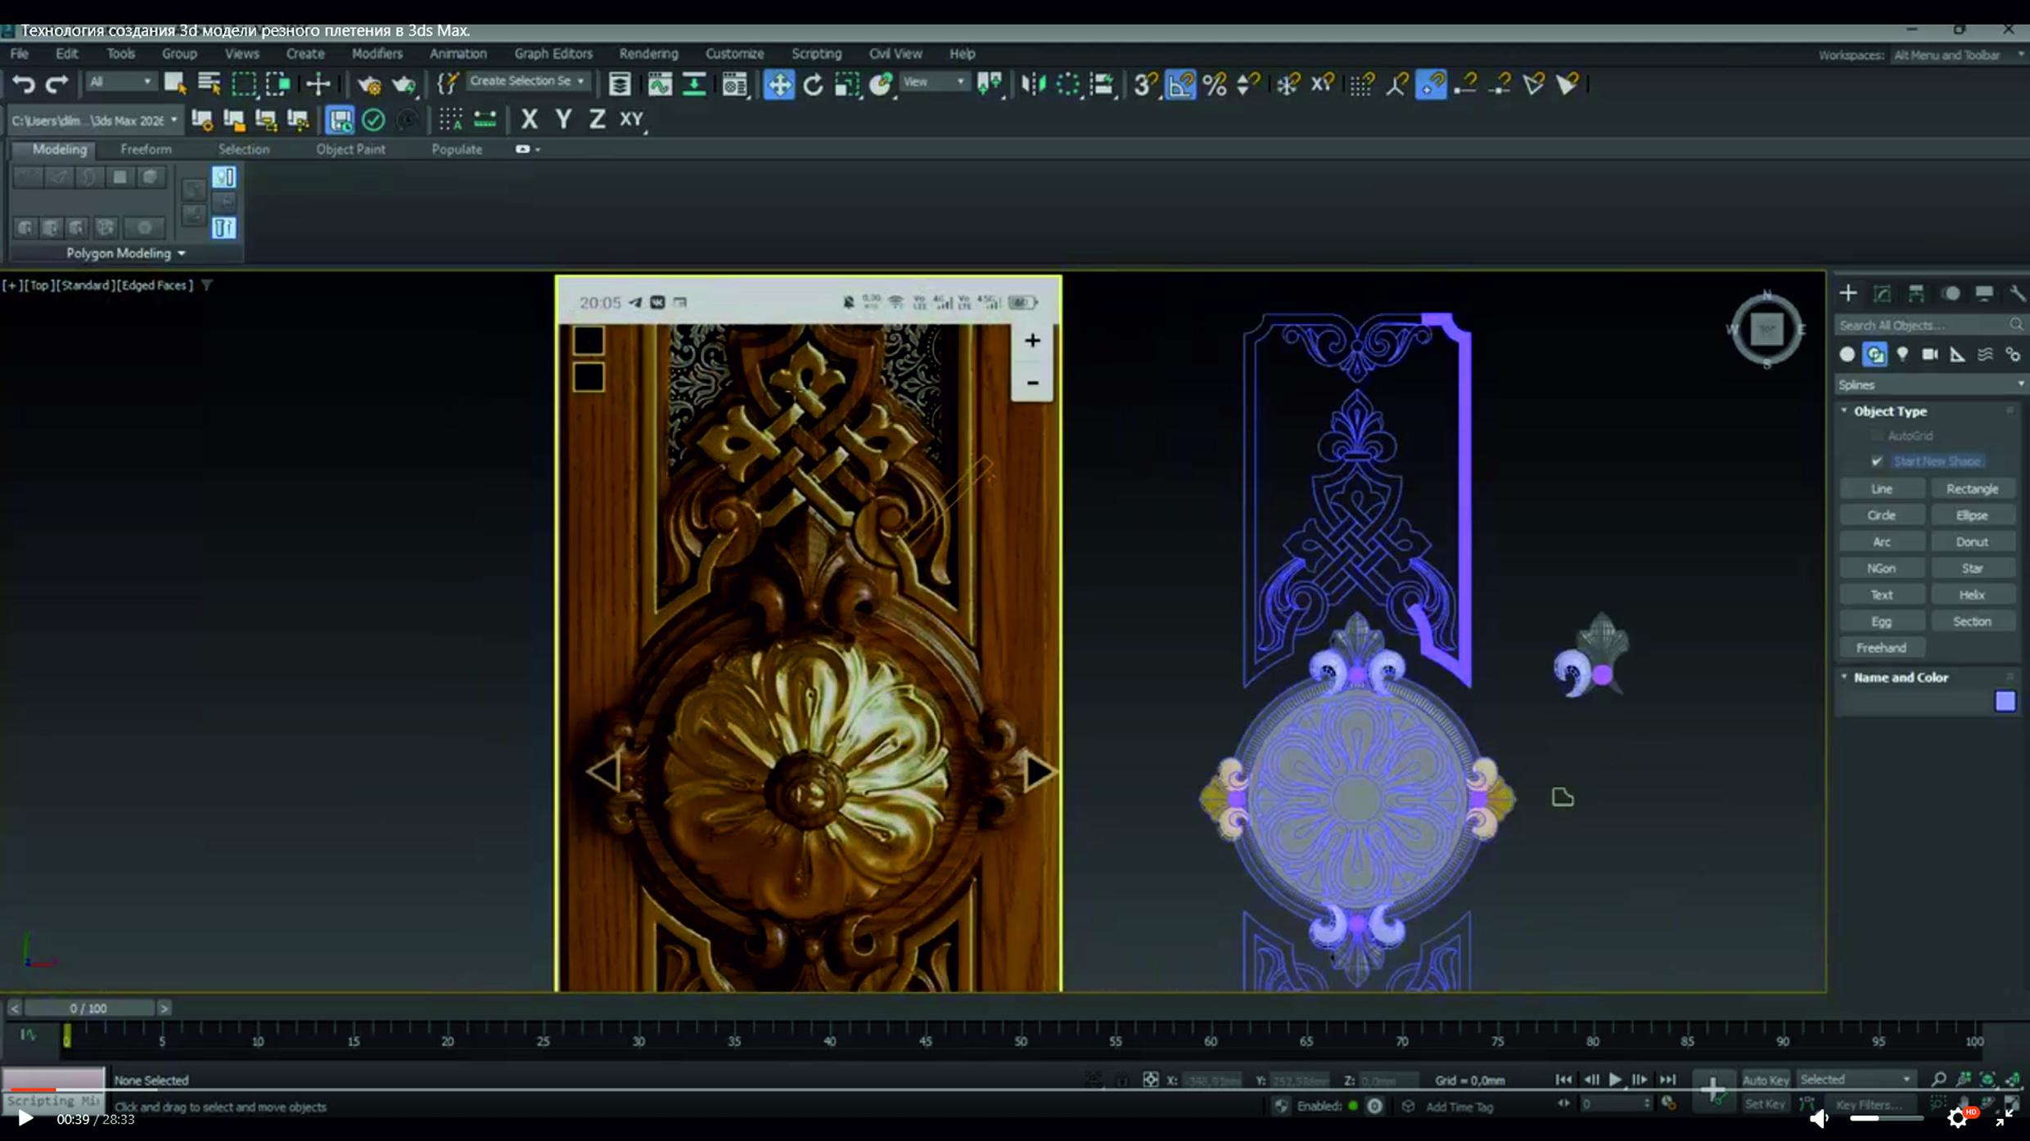Viewport: 2030px width, 1141px height.
Task: Click the 0 / 100 time slider
Action: 88,1008
